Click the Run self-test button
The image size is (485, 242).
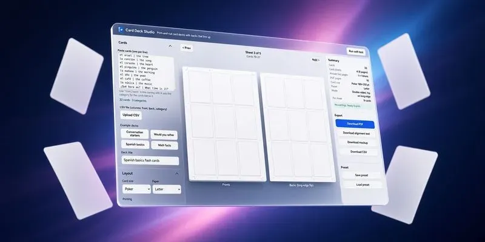coord(356,51)
